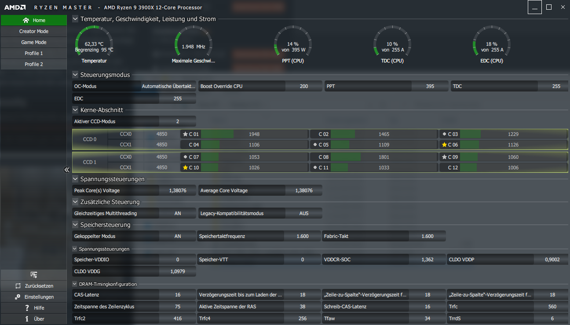Toggle Gekoppelter Modus AN value
The height and width of the screenshot is (325, 570).
pyautogui.click(x=178, y=236)
